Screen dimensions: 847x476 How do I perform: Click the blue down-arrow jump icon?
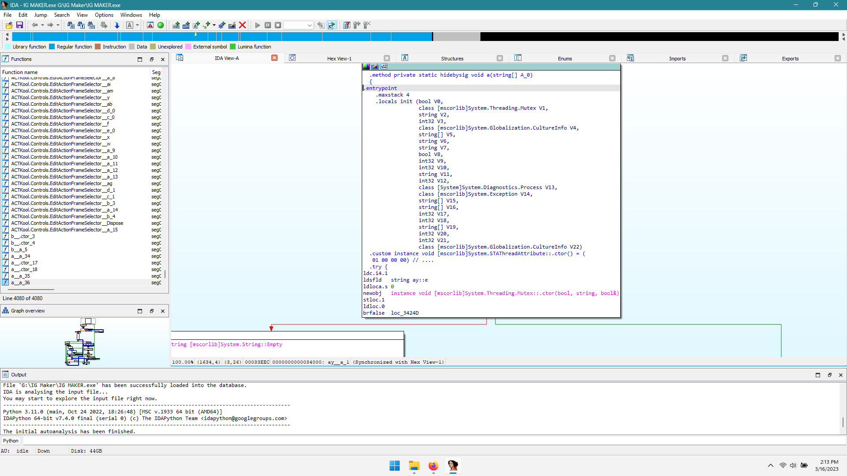117,25
